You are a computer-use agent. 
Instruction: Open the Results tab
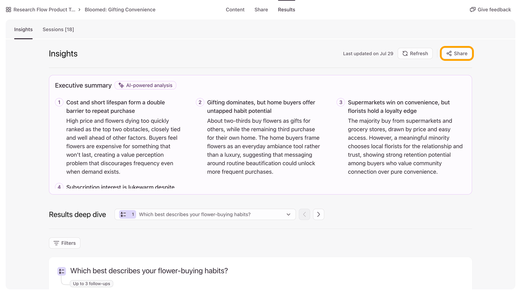coord(286,10)
